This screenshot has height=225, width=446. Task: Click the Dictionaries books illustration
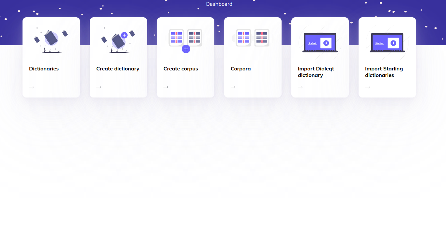click(51, 40)
